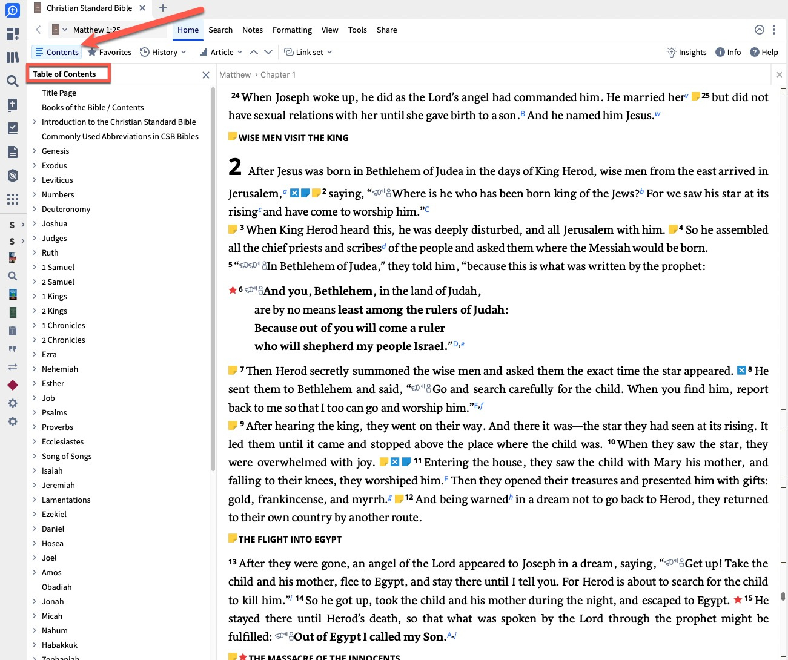This screenshot has height=660, width=788.
Task: Toggle the Contents panel button
Action: click(56, 52)
